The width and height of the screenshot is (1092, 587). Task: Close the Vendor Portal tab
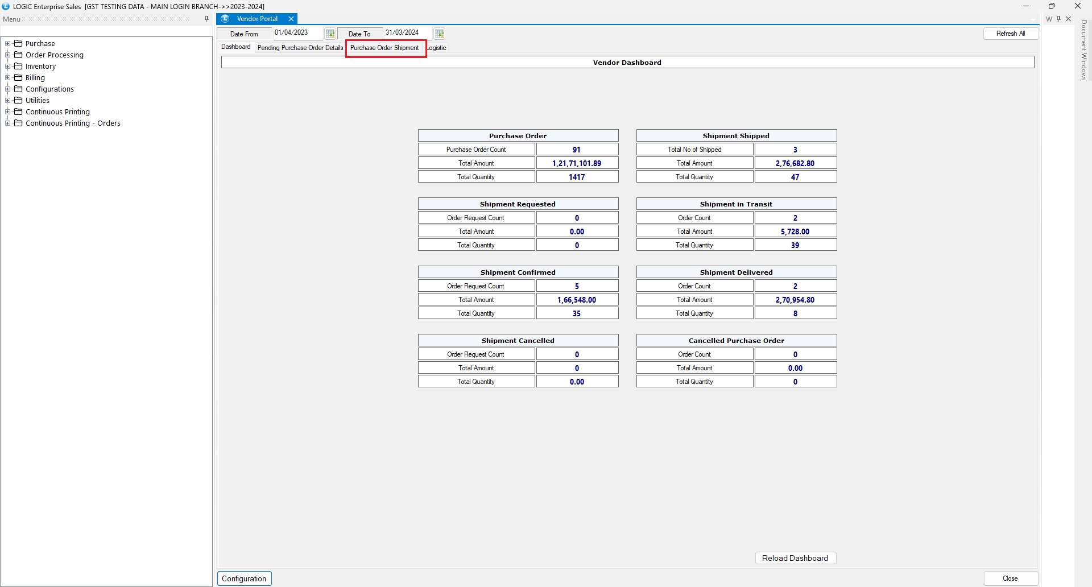291,19
